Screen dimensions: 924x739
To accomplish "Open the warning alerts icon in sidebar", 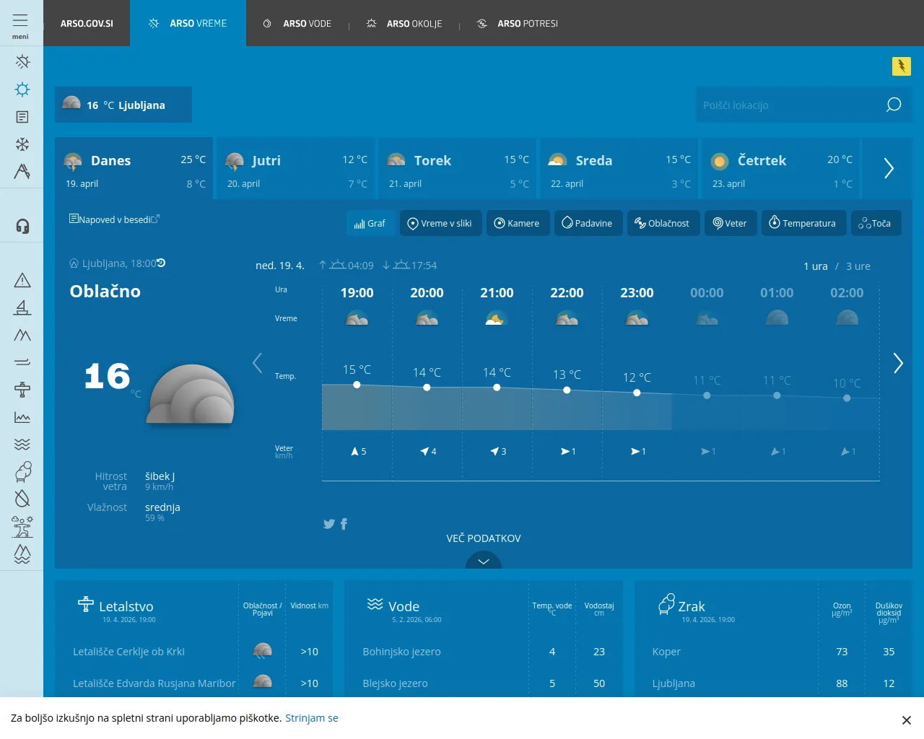I will [22, 280].
